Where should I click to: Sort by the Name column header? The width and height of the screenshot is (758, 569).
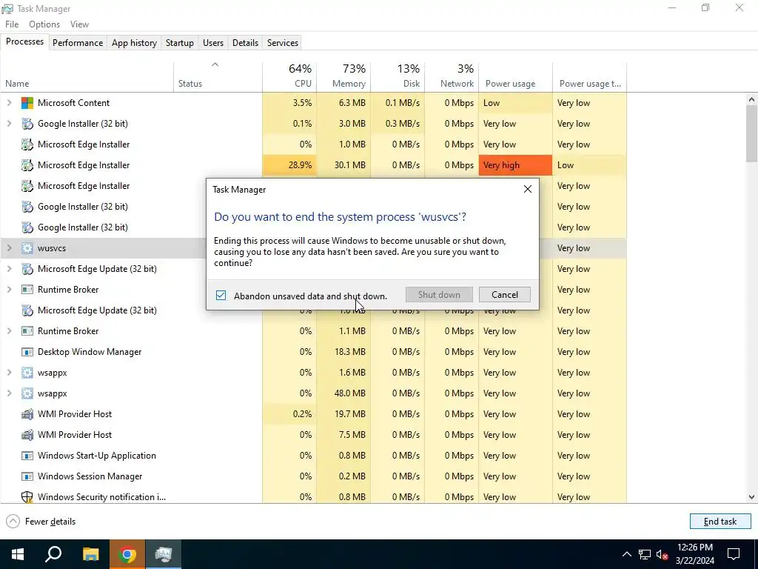[87, 76]
